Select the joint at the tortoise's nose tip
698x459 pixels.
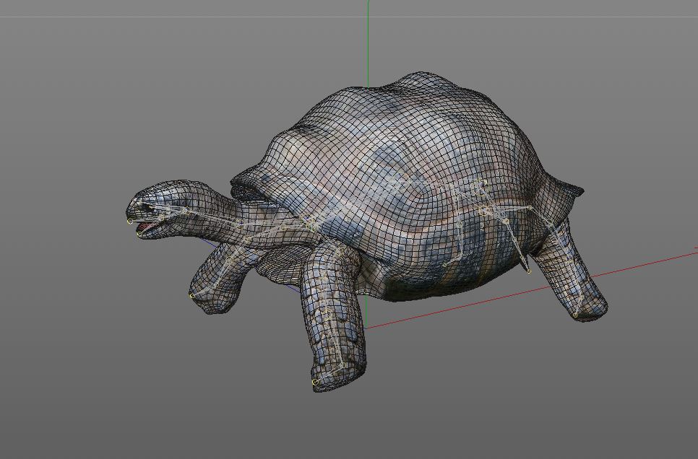point(130,221)
